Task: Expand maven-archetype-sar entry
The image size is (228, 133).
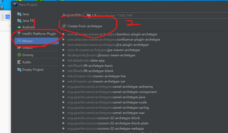Action: 64,81
